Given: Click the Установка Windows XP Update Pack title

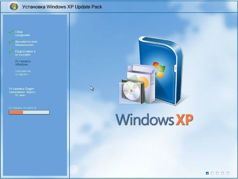Looking at the screenshot, I should click(62, 7).
